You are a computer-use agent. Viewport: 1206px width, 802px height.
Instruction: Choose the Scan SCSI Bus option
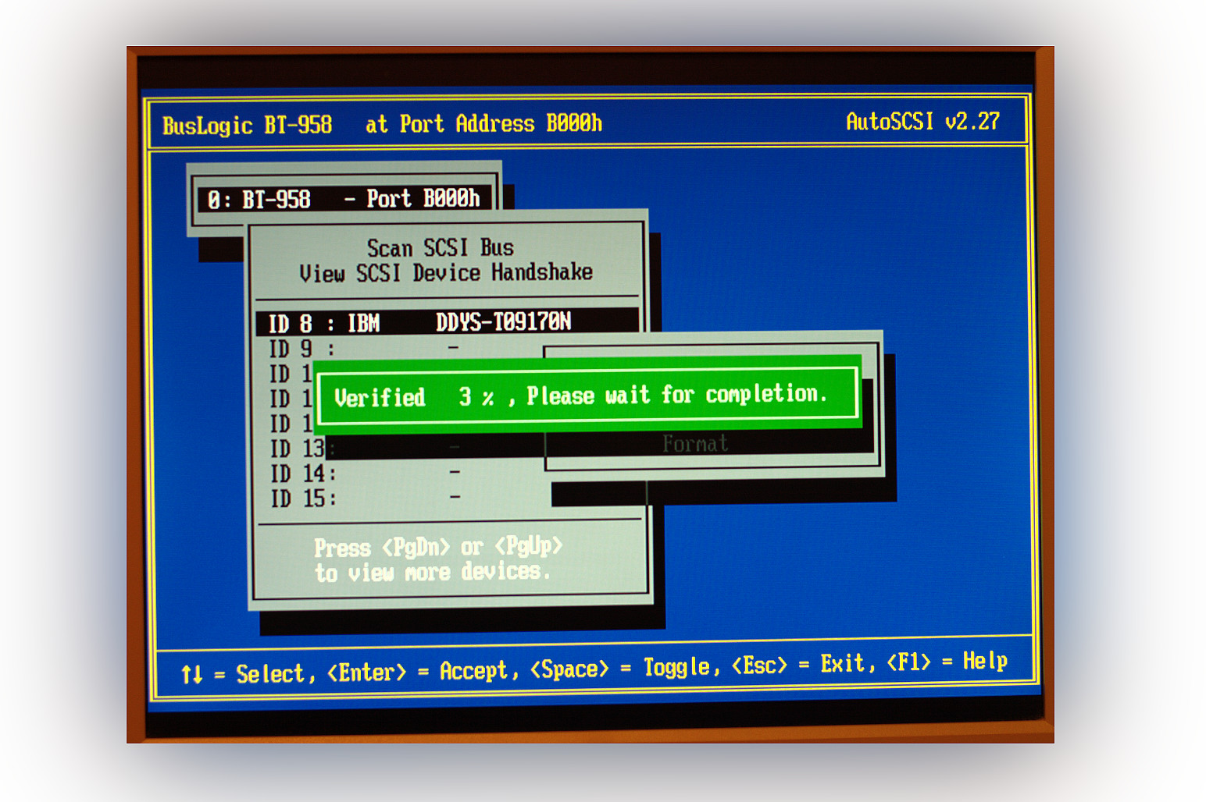pos(441,248)
